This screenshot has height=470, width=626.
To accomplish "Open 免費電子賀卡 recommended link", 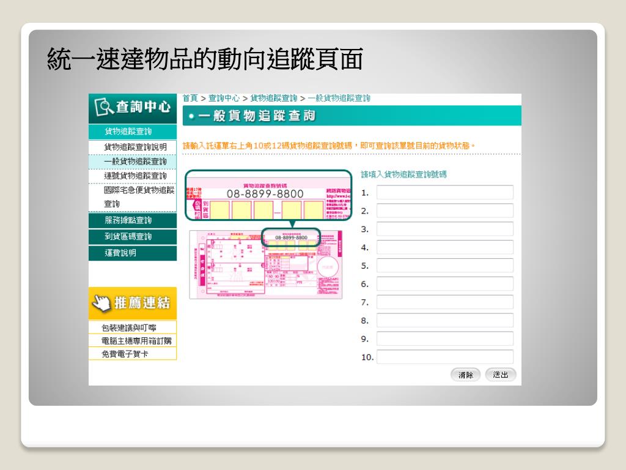I will coord(133,354).
